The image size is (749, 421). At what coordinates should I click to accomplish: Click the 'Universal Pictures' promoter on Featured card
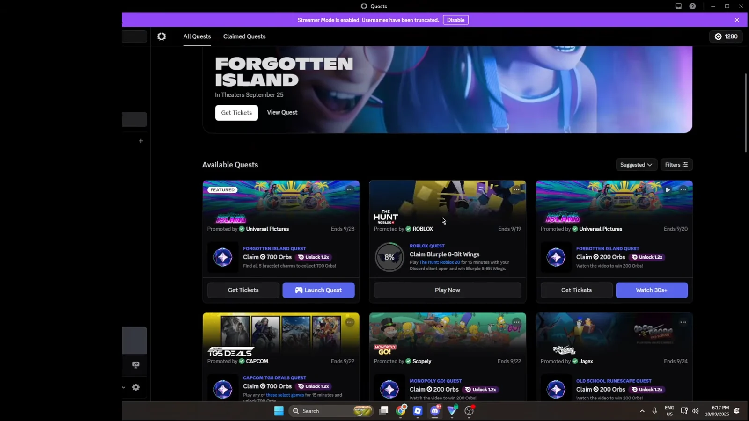pyautogui.click(x=267, y=229)
